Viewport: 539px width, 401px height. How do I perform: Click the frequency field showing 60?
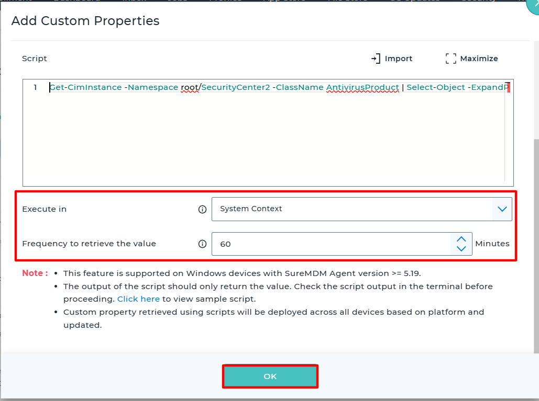pyautogui.click(x=330, y=244)
